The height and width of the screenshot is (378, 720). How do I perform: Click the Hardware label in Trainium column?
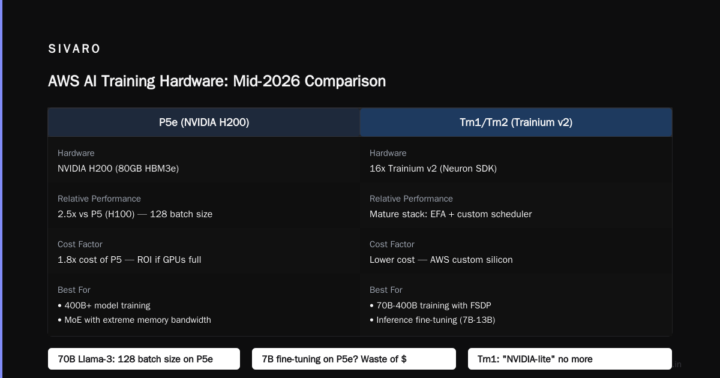pyautogui.click(x=388, y=153)
